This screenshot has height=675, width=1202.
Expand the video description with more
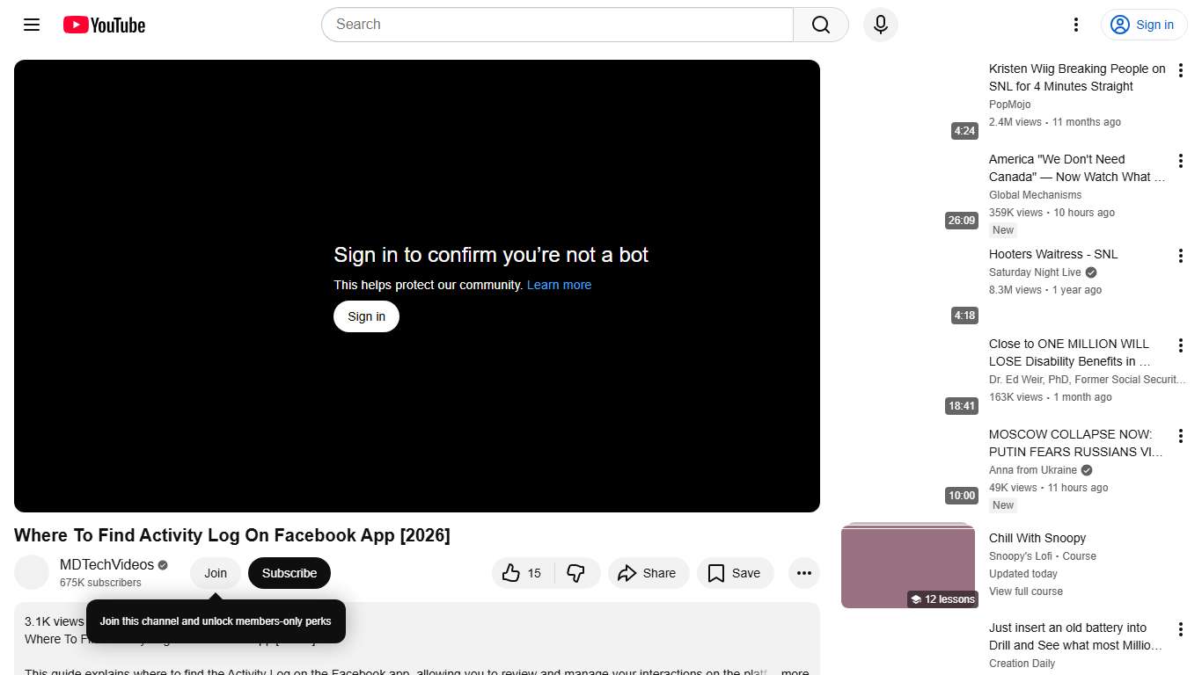point(793,671)
